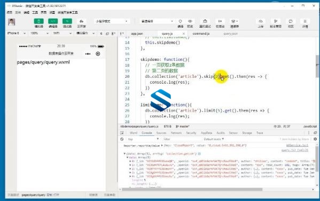Expand console data item 0
This screenshot has width=320, height=201.
point(130,161)
